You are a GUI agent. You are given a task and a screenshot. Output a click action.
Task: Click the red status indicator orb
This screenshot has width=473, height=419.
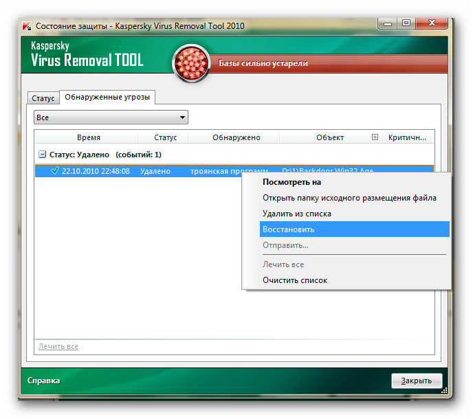[x=191, y=63]
